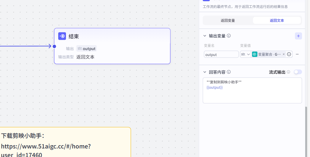Open the str. type dropdown

[245, 54]
